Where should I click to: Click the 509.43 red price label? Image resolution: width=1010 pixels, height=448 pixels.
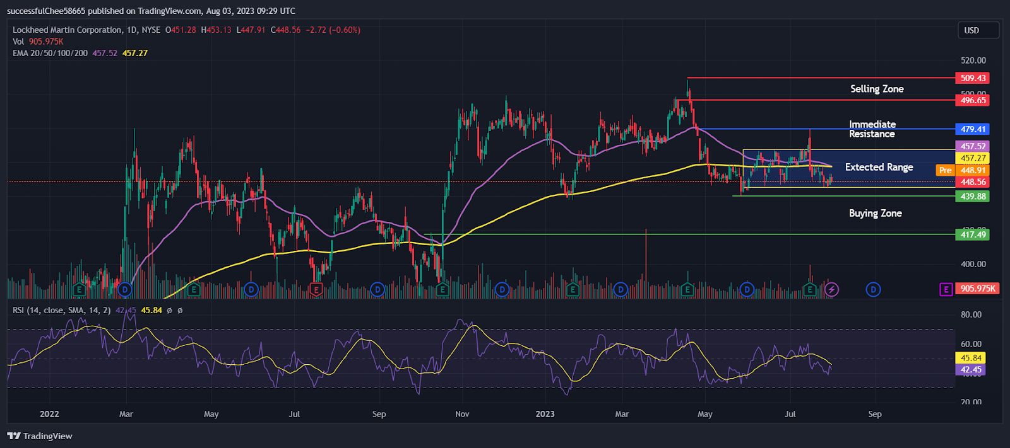pos(973,78)
